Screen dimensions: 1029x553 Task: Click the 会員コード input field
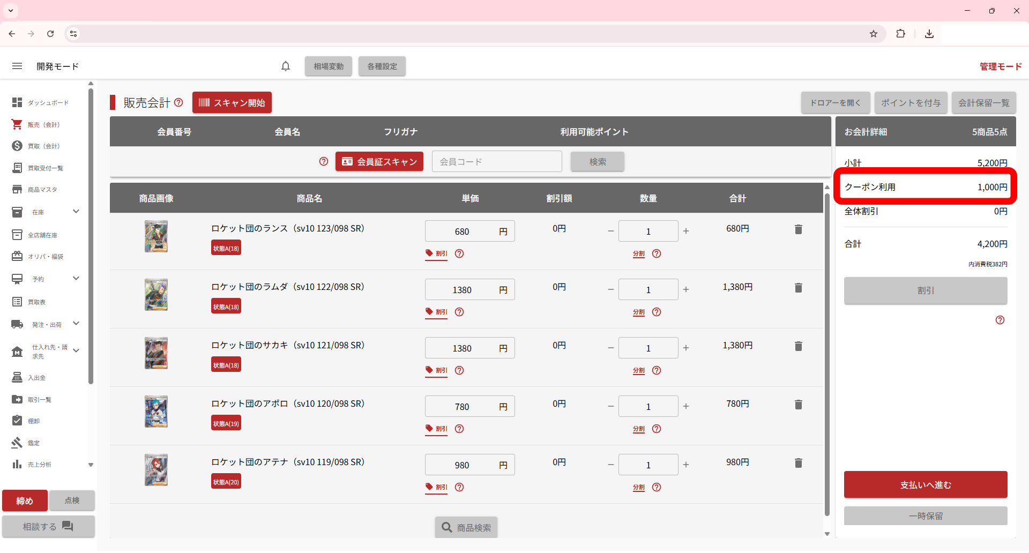[497, 161]
